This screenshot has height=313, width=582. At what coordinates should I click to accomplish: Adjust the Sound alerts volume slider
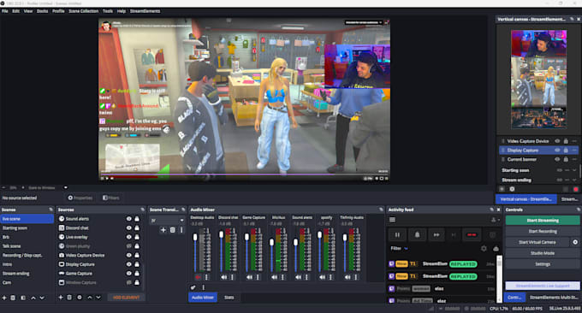295,242
